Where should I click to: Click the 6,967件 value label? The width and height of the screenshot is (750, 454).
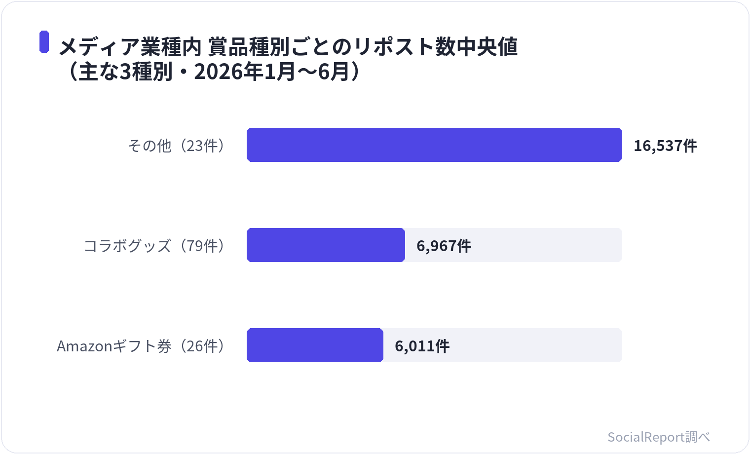pos(444,246)
